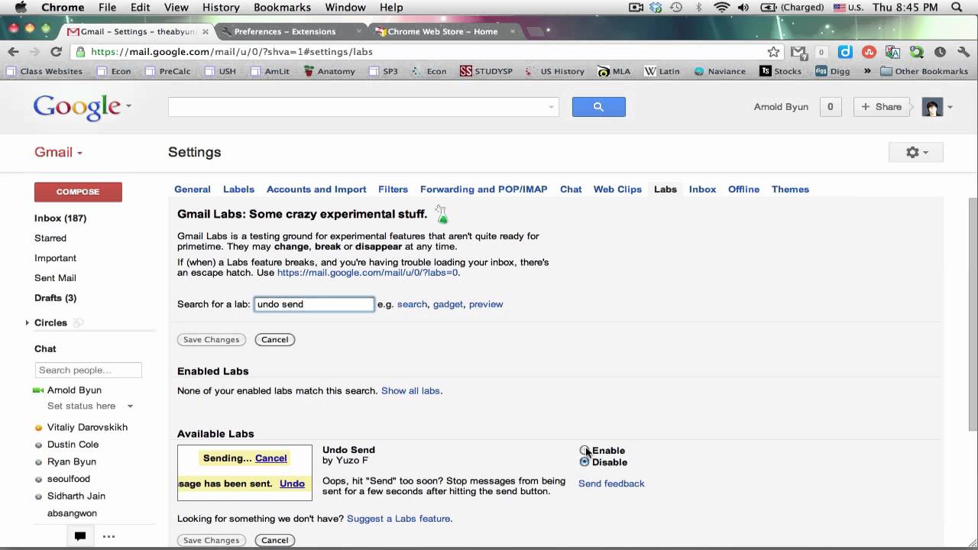Viewport: 978px width, 550px height.
Task: Click the green lock security icon
Action: [x=81, y=52]
